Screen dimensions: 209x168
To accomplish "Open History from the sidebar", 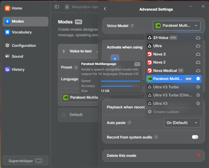I will [18, 69].
